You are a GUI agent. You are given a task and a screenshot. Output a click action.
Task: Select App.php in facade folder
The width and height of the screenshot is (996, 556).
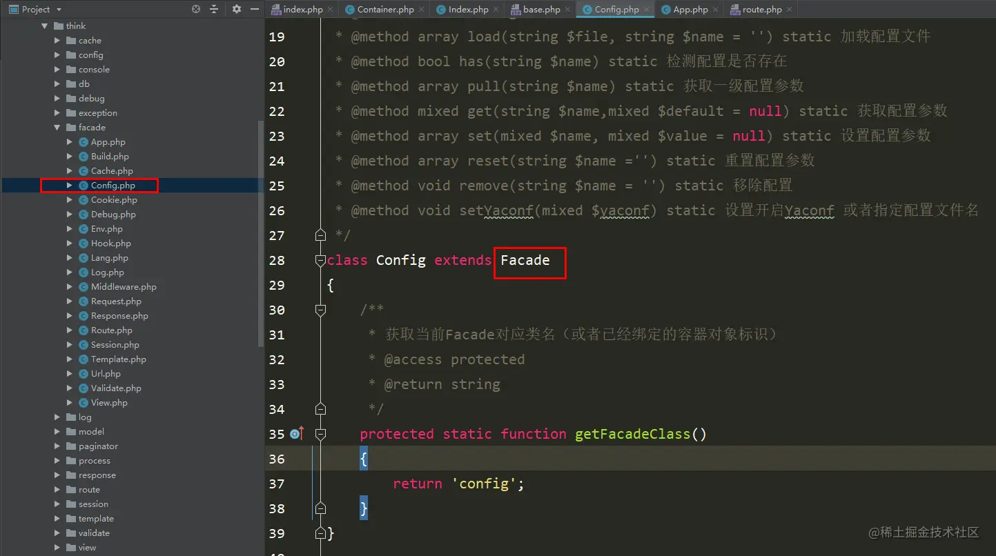point(108,142)
